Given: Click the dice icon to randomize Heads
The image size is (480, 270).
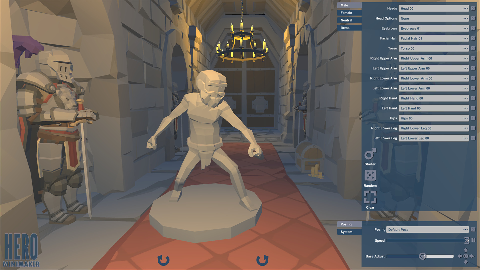Looking at the screenshot, I should click(473, 8).
